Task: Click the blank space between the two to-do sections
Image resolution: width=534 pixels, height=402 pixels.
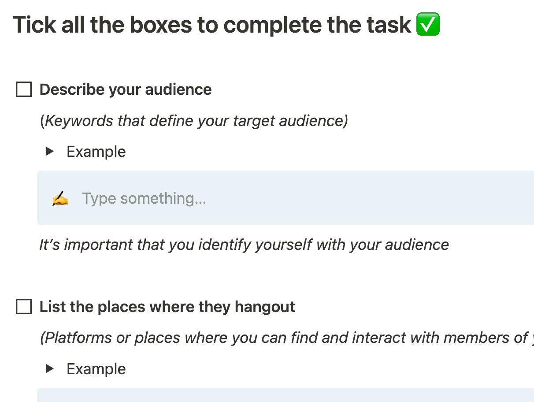Action: [264, 275]
